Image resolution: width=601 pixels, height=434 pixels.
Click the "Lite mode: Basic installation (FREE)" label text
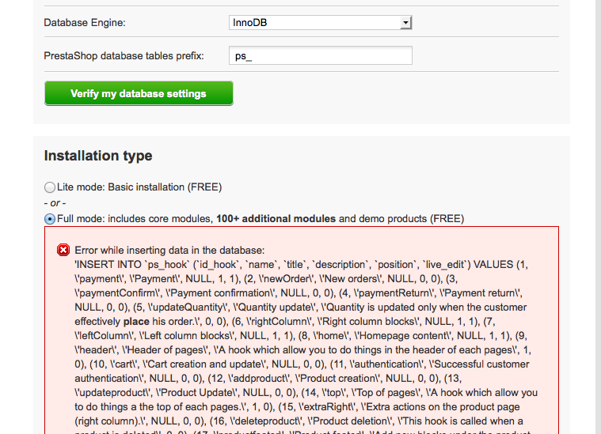tap(139, 187)
